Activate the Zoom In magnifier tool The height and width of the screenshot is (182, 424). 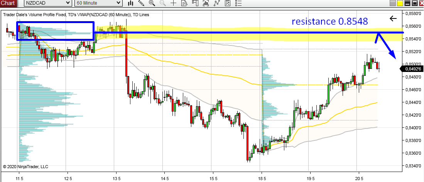[x=152, y=3]
